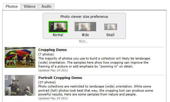Switch to the Photos tab
Viewport: 170px width, 102px height.
click(12, 7)
